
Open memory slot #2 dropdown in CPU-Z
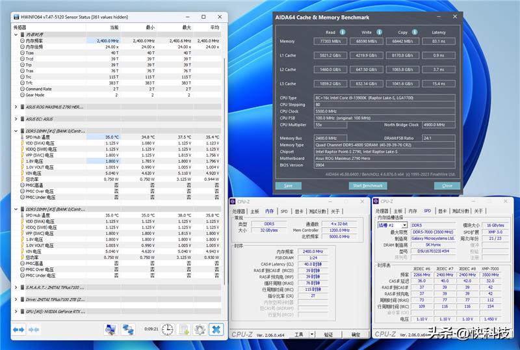point(404,225)
